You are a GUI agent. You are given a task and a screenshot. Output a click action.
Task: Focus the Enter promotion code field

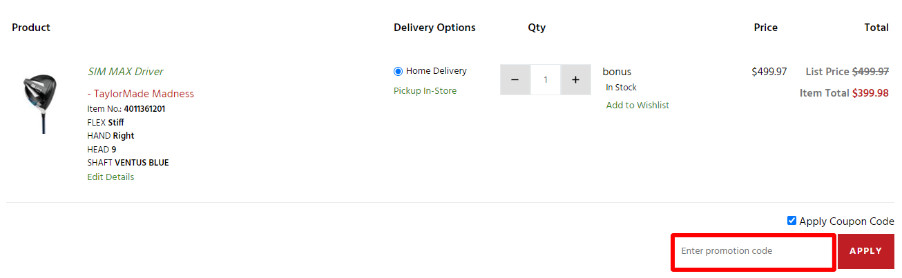tap(754, 251)
